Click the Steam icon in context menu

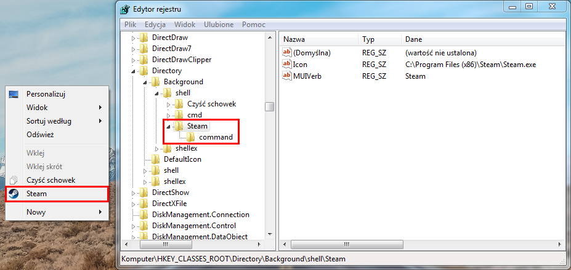pyautogui.click(x=14, y=194)
